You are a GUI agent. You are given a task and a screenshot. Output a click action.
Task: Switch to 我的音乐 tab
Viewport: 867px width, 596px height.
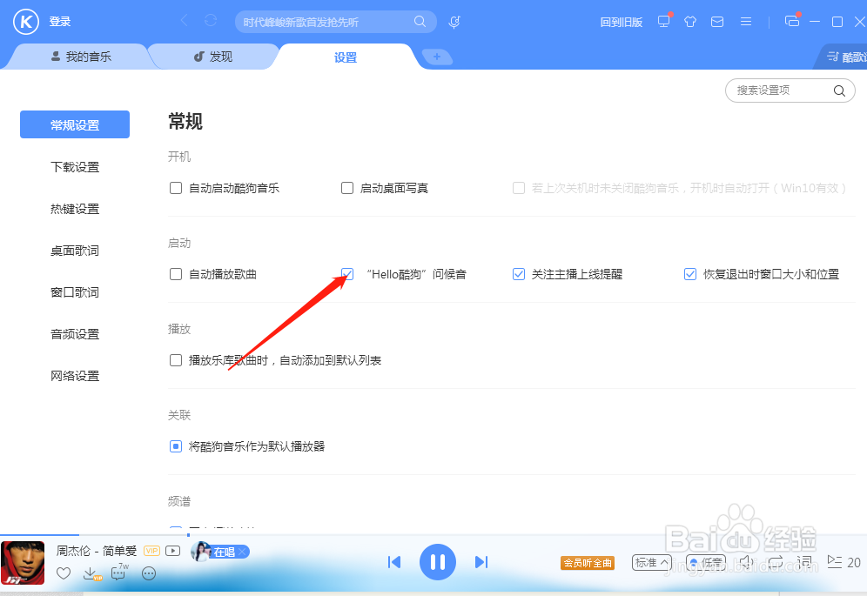point(81,57)
